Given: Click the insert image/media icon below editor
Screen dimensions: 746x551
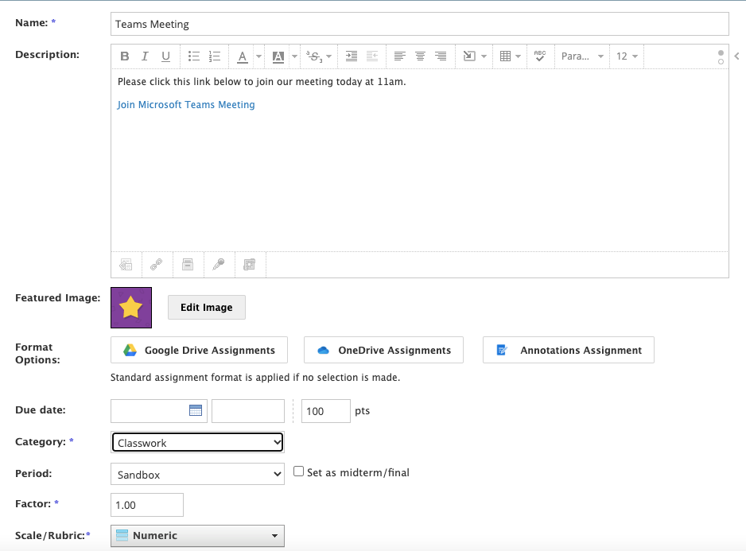Looking at the screenshot, I should click(x=126, y=265).
